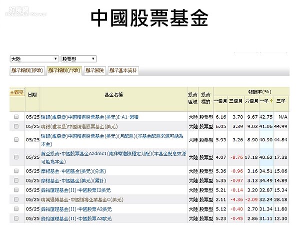Select the -8.76 three-month return value
The width and height of the screenshot is (300, 228).
[236, 157]
